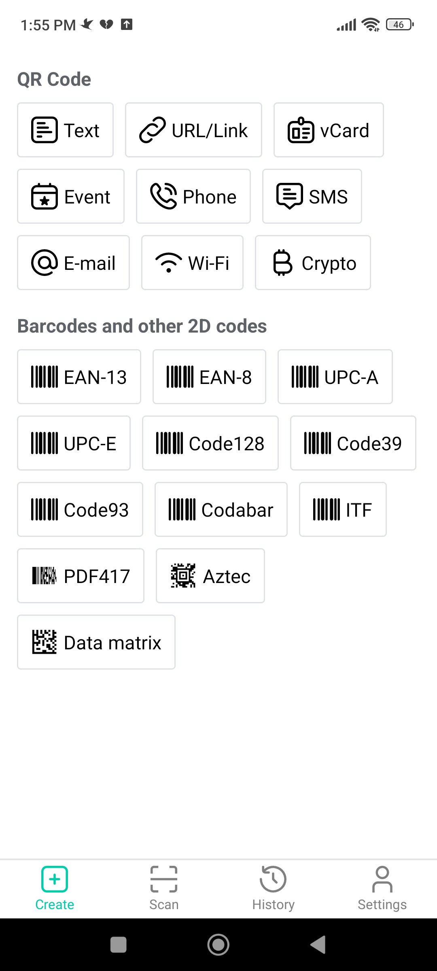Tap the E-mail at-sign icon
Image resolution: width=437 pixels, height=971 pixels.
(45, 263)
